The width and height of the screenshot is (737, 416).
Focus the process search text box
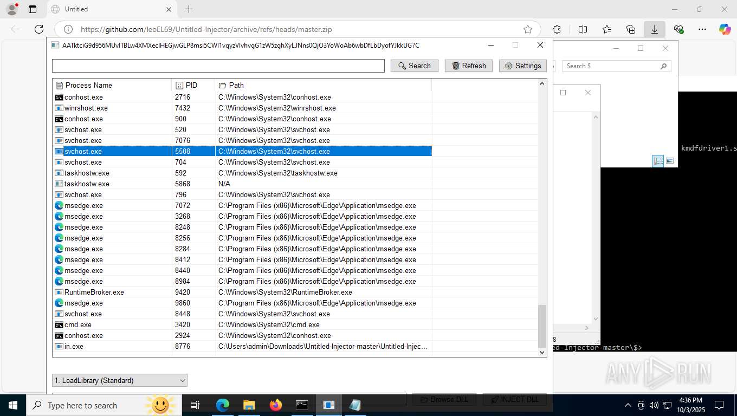pos(218,66)
